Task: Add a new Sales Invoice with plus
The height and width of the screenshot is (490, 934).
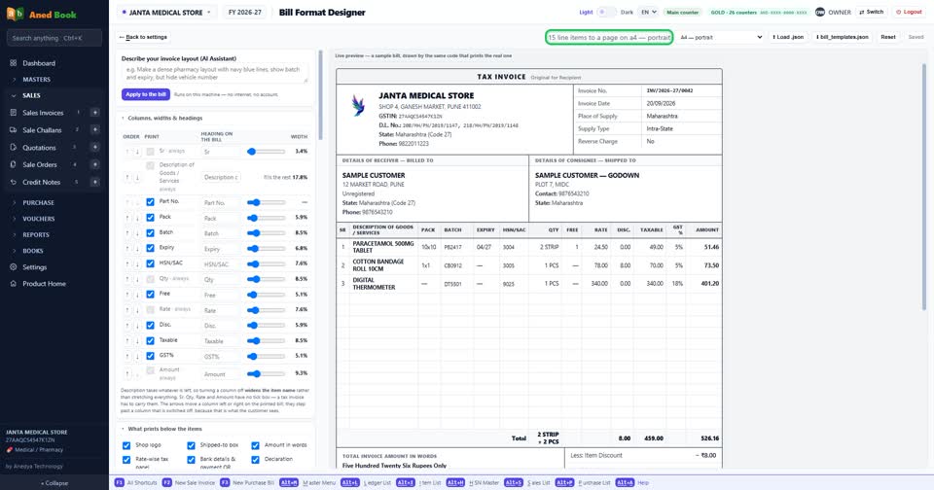Action: click(x=94, y=113)
